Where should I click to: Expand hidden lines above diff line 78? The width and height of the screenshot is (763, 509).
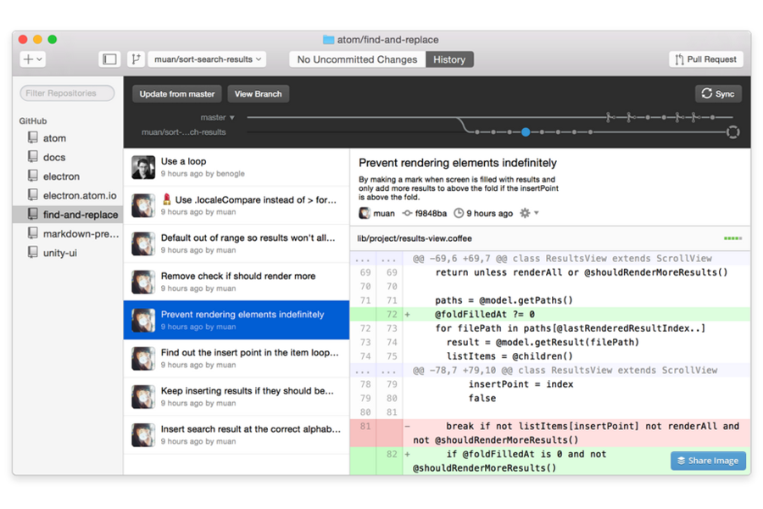[x=376, y=370]
